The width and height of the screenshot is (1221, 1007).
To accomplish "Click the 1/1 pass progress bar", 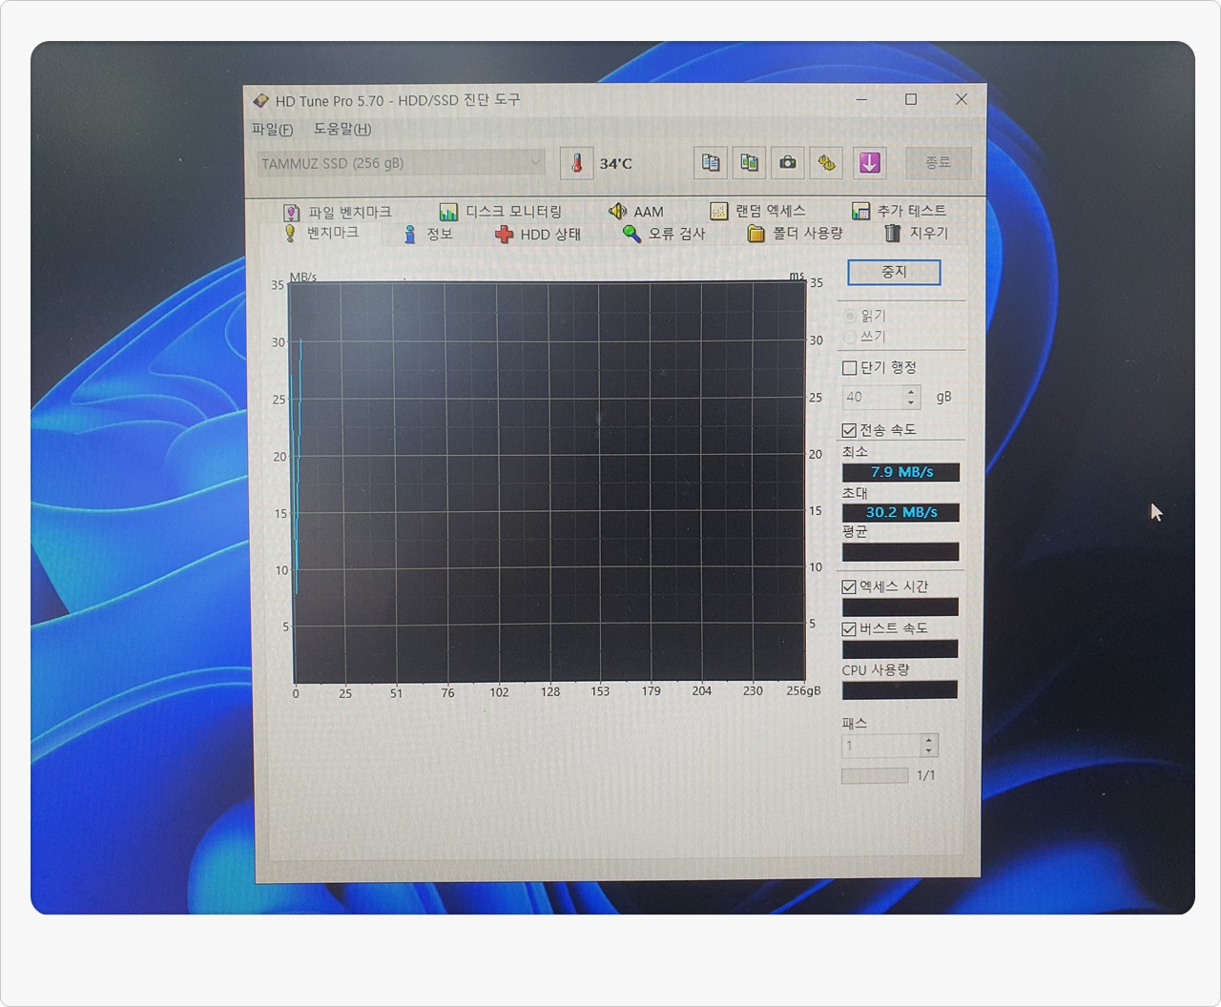I will point(875,776).
